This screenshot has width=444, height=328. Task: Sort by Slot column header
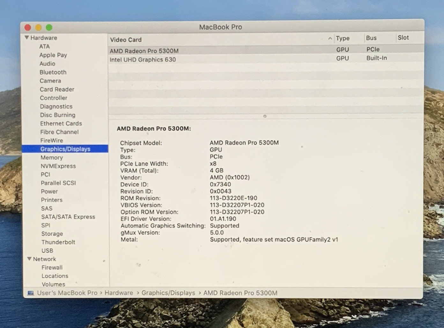(403, 38)
